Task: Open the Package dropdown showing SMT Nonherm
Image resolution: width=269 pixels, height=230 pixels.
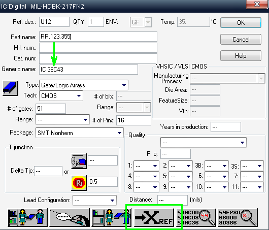Action: point(80,133)
